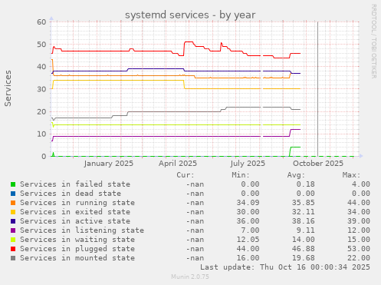Click the plugged state avg value 46.88
The width and height of the screenshot is (381, 285).
pyautogui.click(x=304, y=249)
